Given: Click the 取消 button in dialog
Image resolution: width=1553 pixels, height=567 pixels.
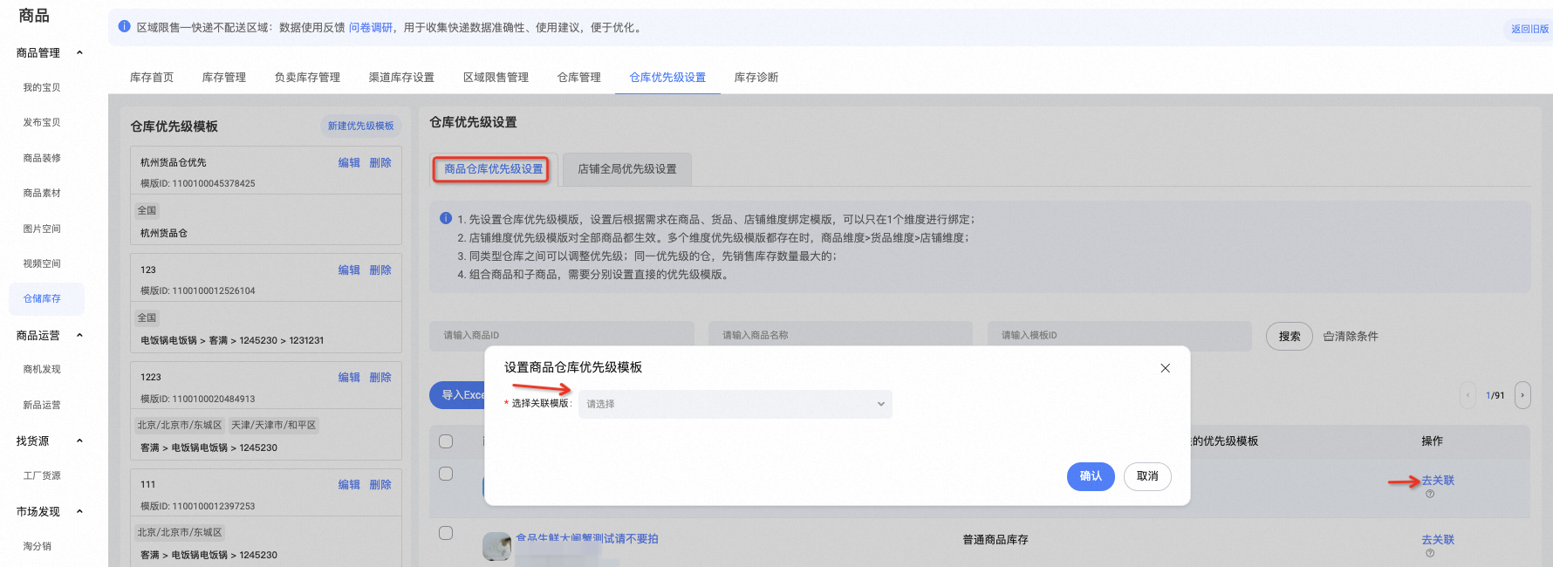Looking at the screenshot, I should (x=1147, y=476).
